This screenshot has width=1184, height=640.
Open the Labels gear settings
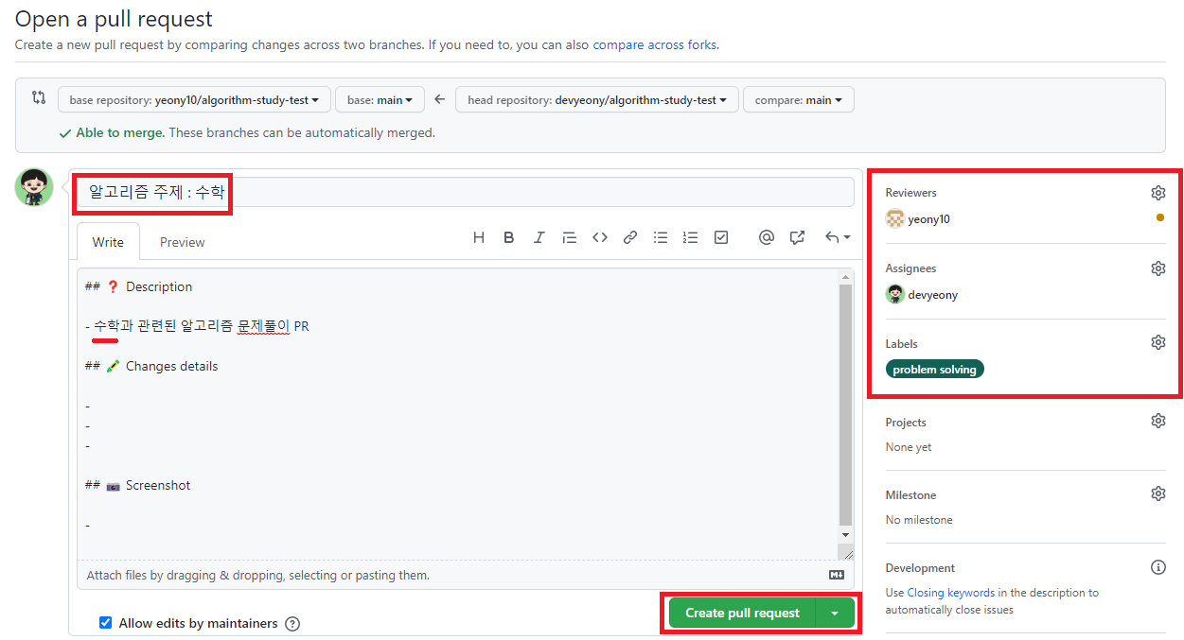tap(1158, 342)
